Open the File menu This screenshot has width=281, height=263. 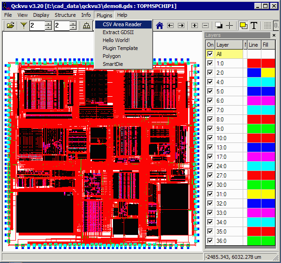click(x=8, y=15)
